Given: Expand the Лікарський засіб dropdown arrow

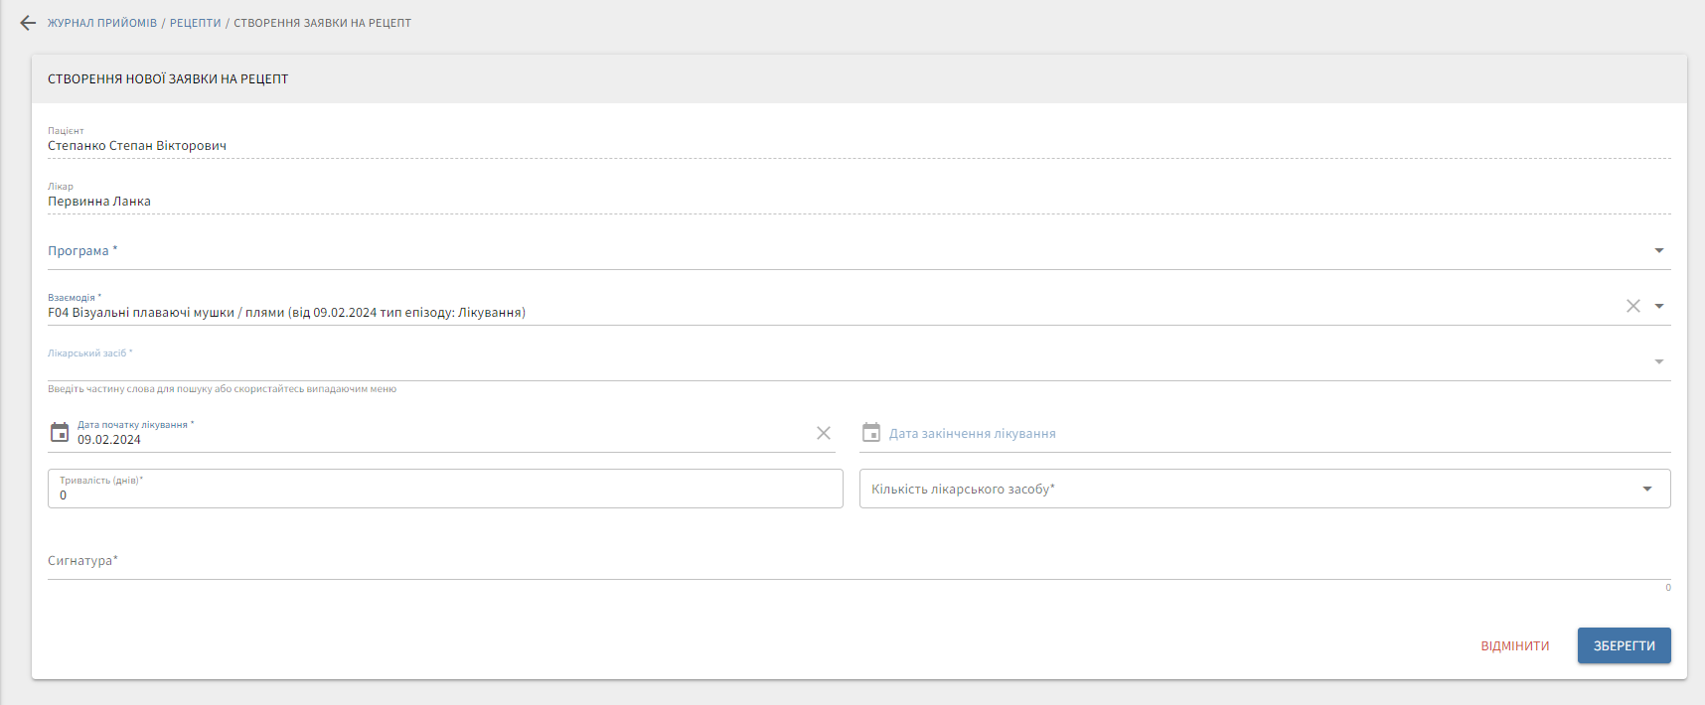Looking at the screenshot, I should coord(1658,361).
